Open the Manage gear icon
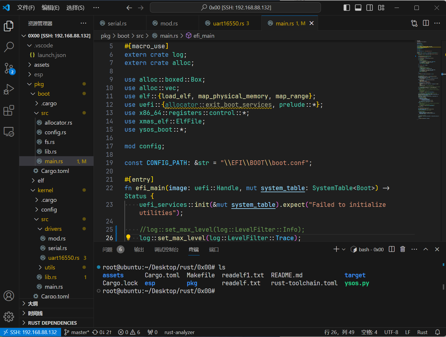The width and height of the screenshot is (446, 337). pos(9,317)
